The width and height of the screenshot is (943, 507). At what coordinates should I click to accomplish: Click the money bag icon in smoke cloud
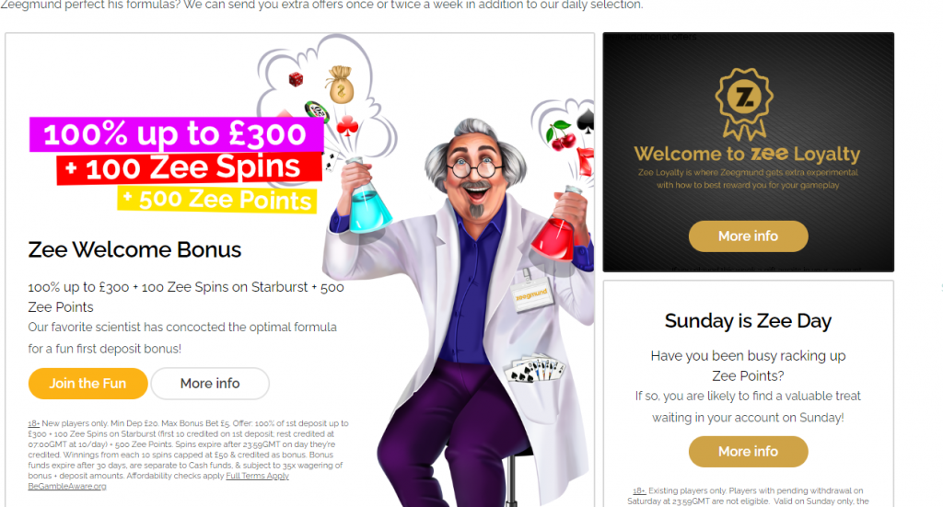[341, 85]
